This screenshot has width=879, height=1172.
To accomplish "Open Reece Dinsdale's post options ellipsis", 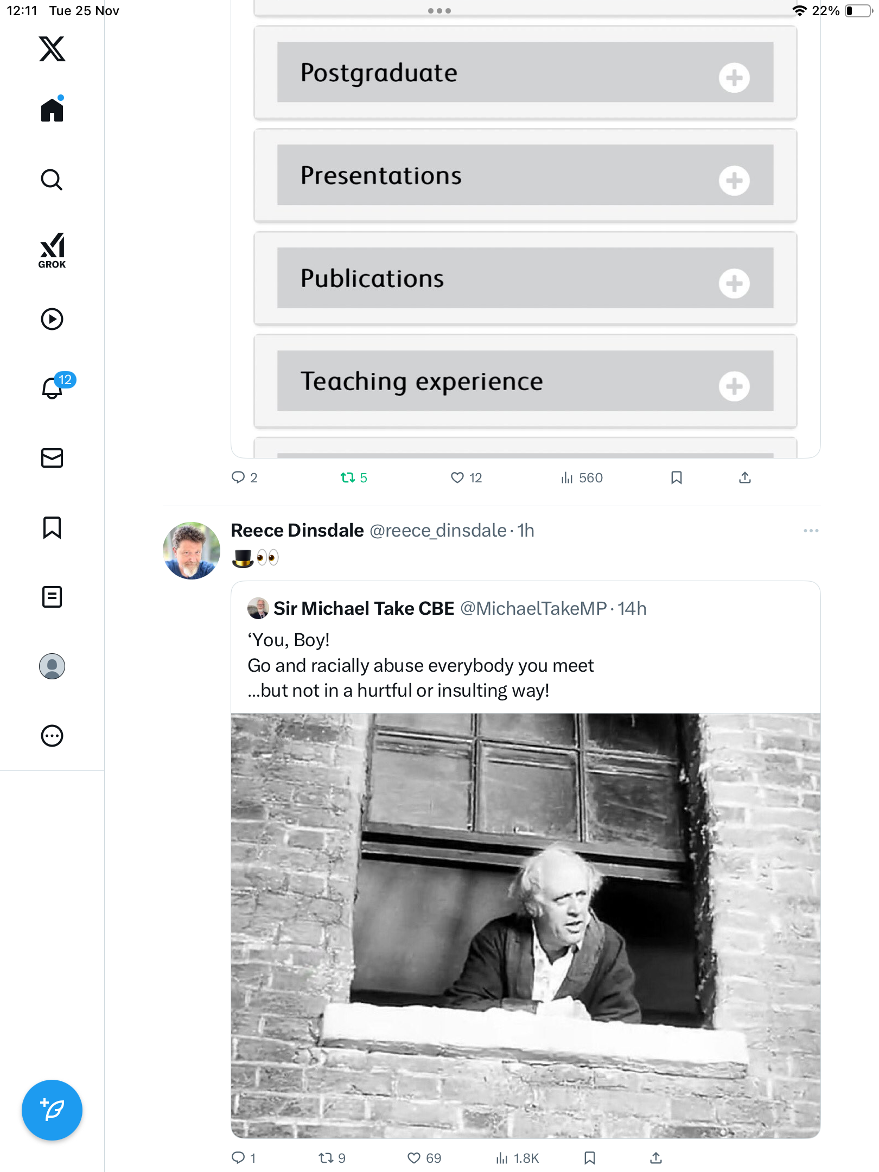I will (811, 531).
